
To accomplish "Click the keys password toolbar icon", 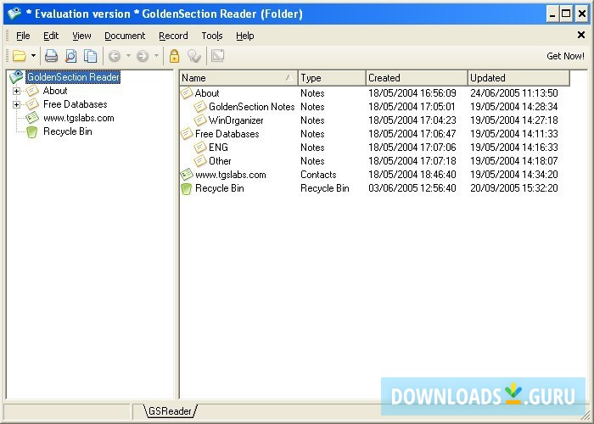I will [194, 56].
